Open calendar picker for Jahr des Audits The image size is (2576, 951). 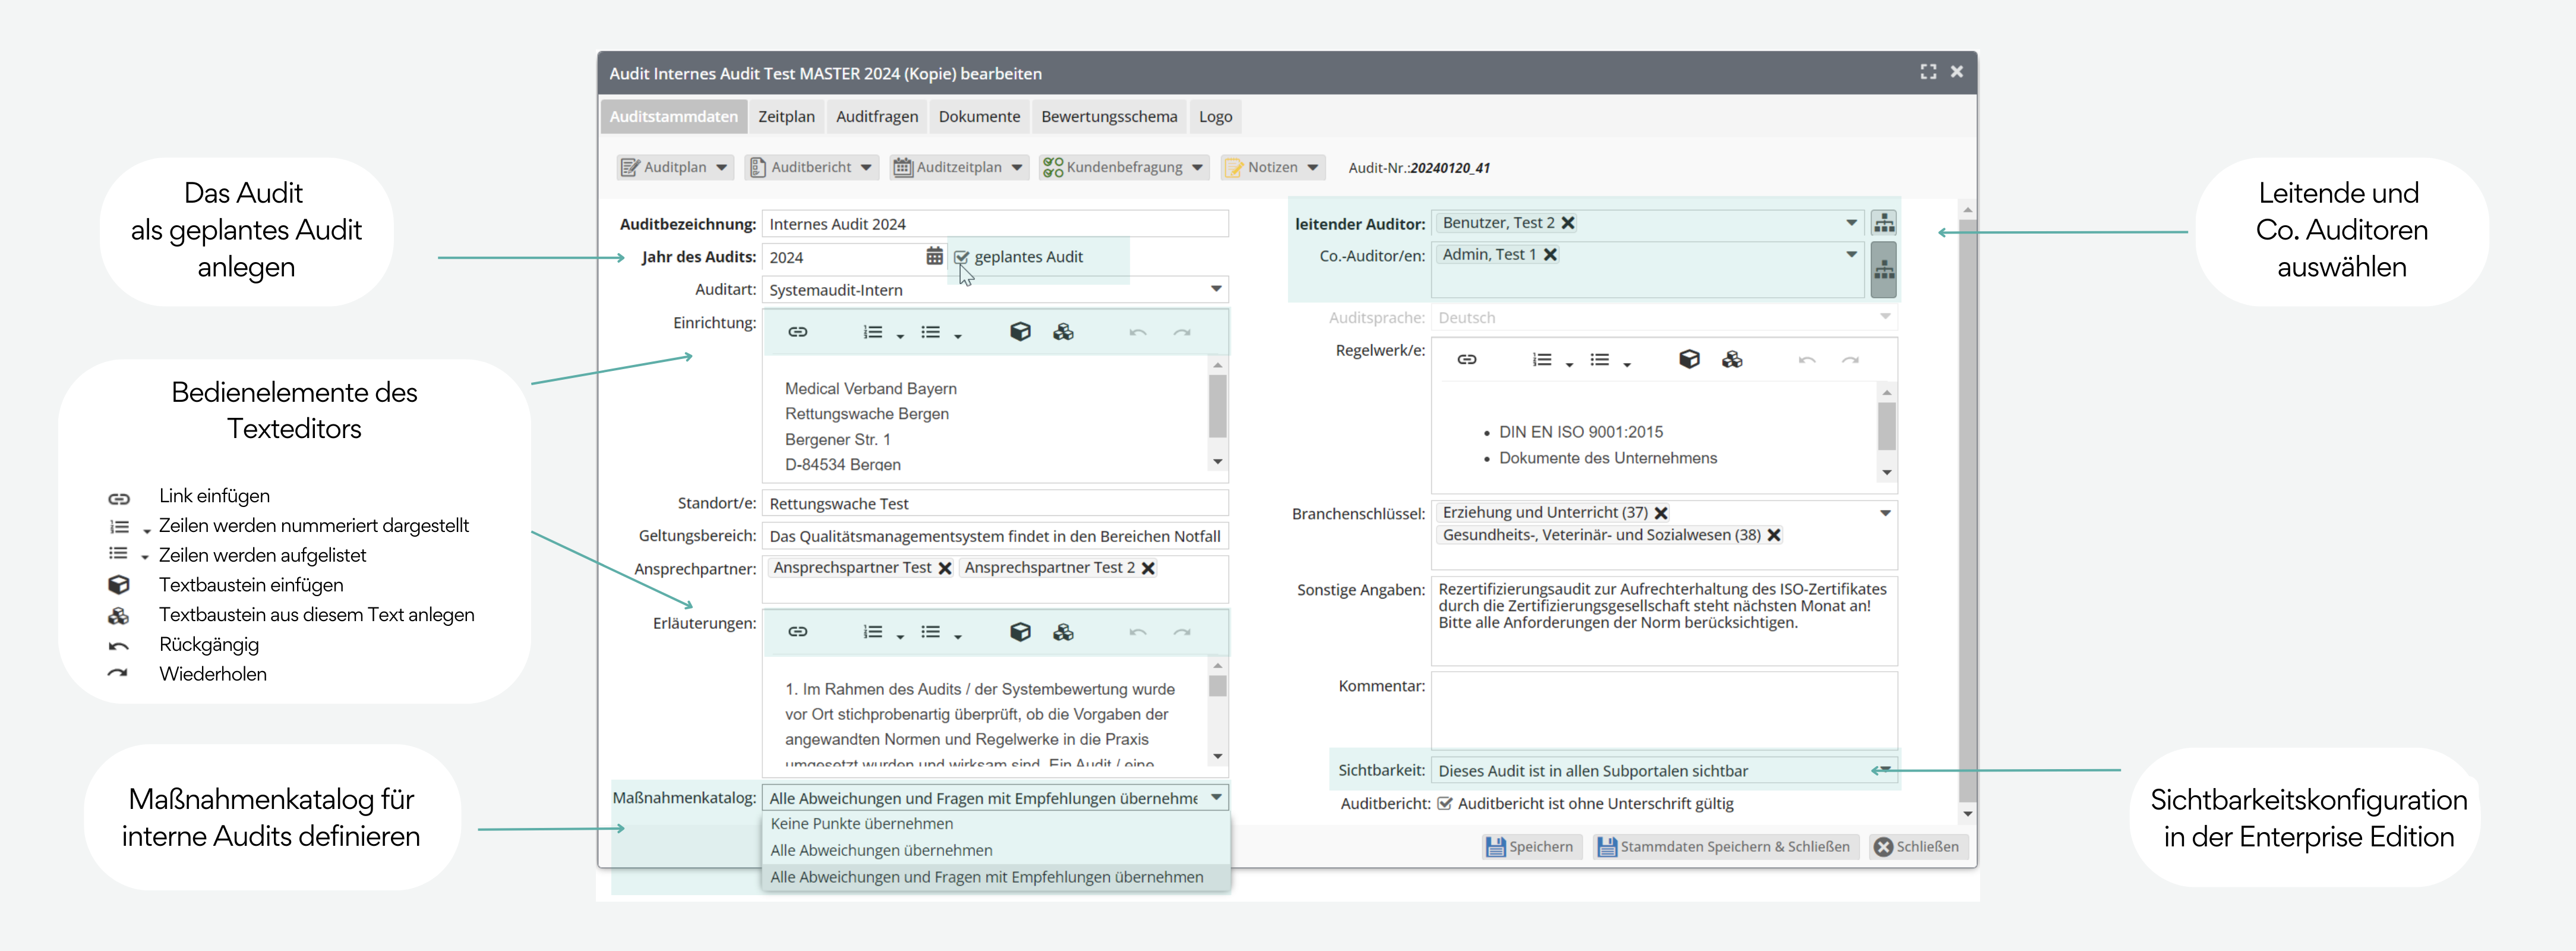[x=934, y=256]
